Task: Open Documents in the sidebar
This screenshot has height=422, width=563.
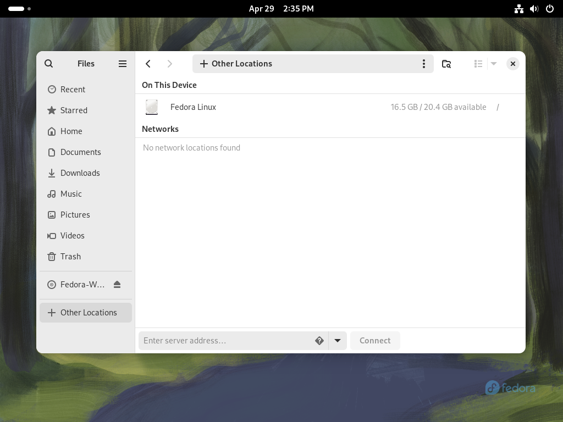Action: coord(86,152)
